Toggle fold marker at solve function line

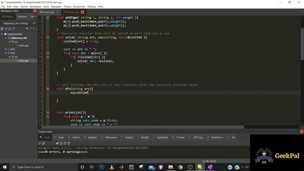47,38
